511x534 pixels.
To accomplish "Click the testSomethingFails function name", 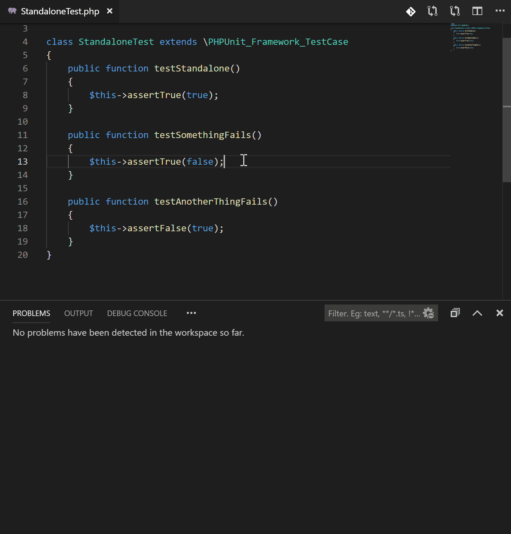I will click(203, 135).
